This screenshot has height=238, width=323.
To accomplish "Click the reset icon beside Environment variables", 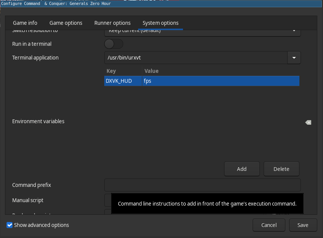I will (308, 122).
